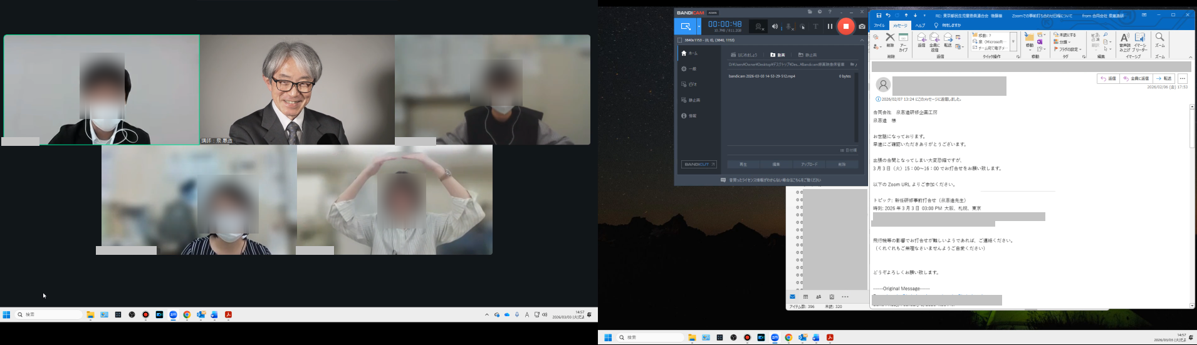This screenshot has height=345, width=1197.
Task: Switch to the Video section in Bandicam sidebar
Action: 693,85
